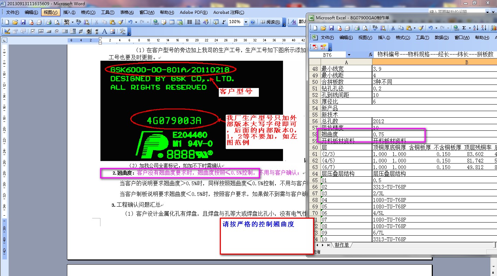
Task: Select Check Box control in Word control toolbox
Action: click(x=33, y=31)
